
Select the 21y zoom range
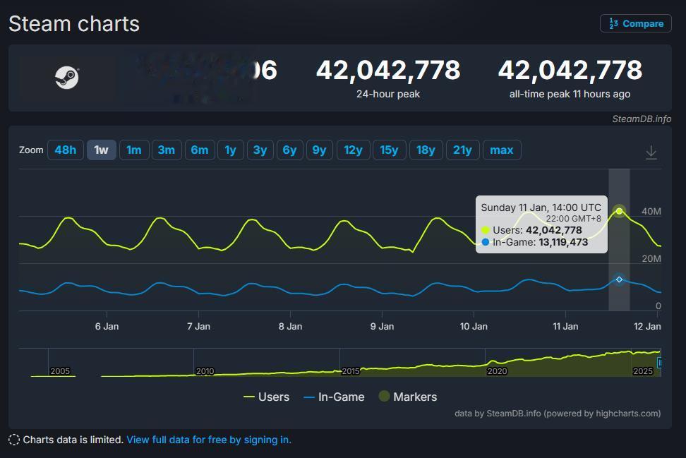[463, 150]
